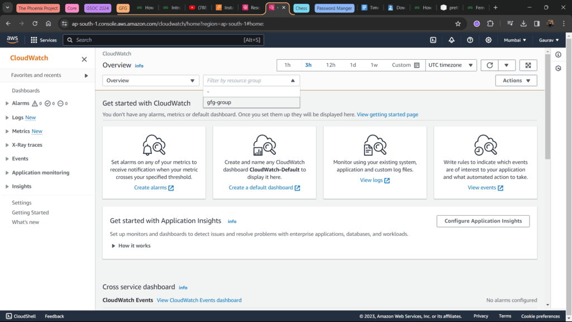Open the AWS help question mark

[470, 40]
